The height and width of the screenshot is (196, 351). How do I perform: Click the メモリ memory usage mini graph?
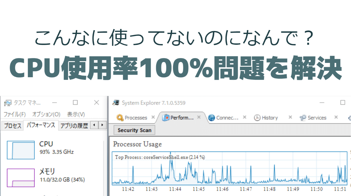[x=20, y=178]
